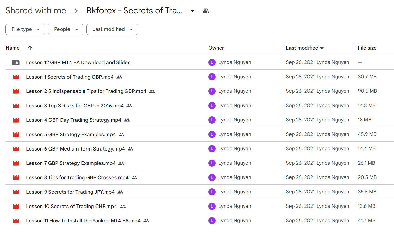Viewport: 394px width, 234px height.
Task: Click the 45.9 MB file size value
Action: [x=367, y=134]
